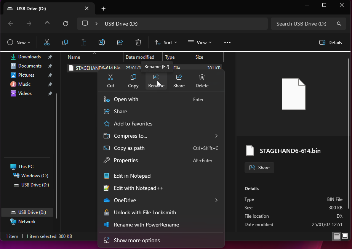Click the Refresh icon in navigation bar
The width and height of the screenshot is (352, 249).
point(66,24)
